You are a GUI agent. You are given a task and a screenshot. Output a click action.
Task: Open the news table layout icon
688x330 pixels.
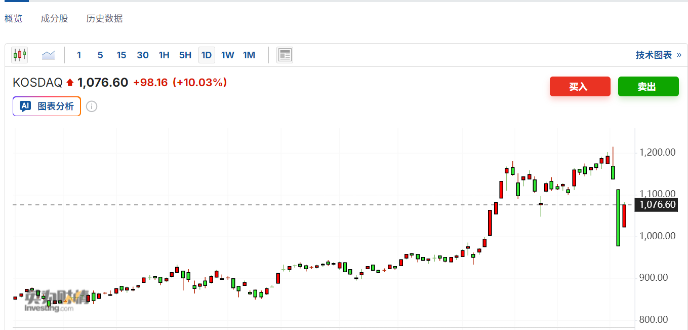click(285, 55)
